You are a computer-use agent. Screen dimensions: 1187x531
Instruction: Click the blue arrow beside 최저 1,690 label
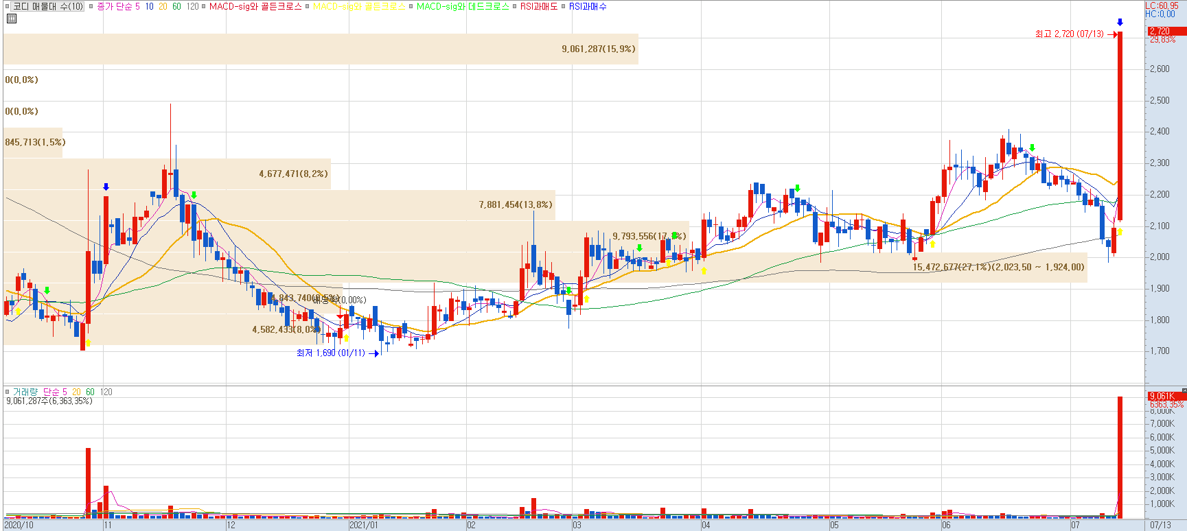click(374, 353)
